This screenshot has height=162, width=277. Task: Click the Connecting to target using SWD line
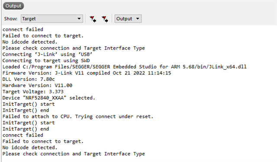coord(46,60)
